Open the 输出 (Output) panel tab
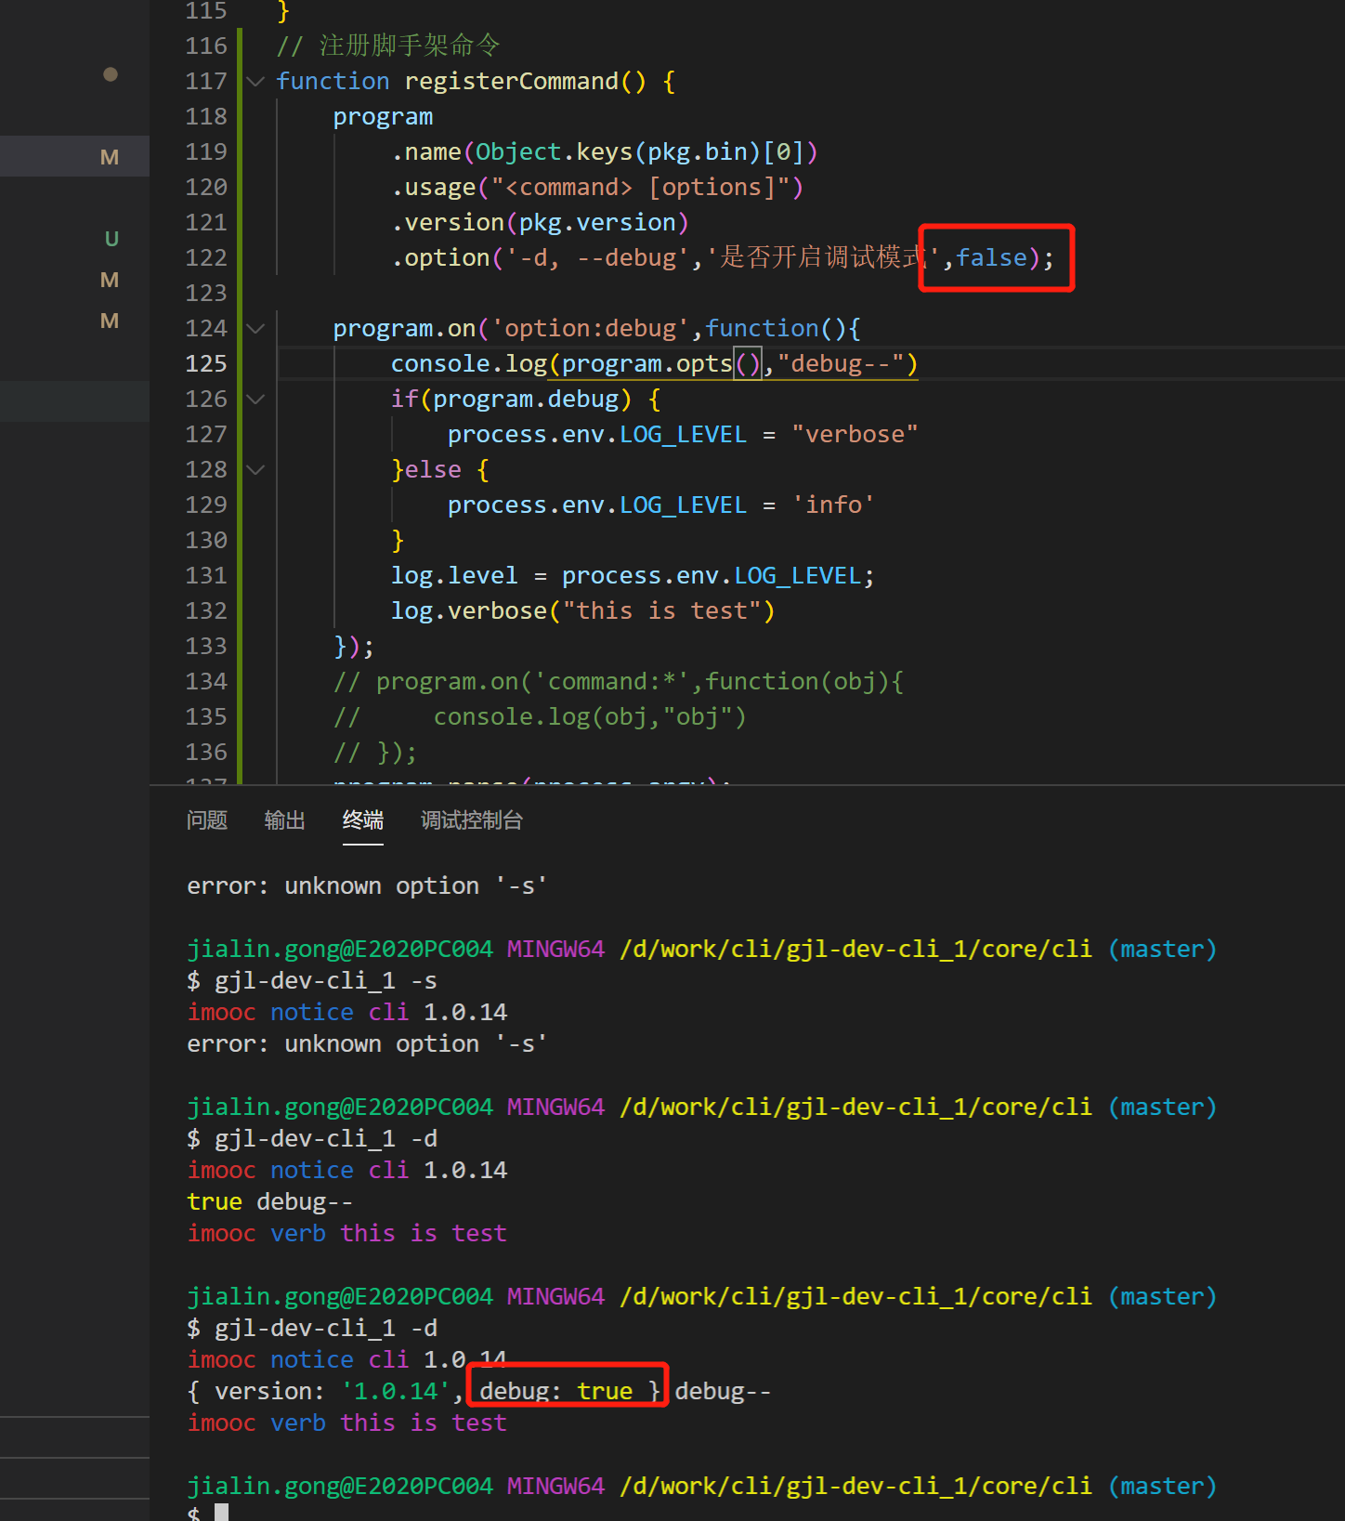The image size is (1345, 1521). pos(285,820)
